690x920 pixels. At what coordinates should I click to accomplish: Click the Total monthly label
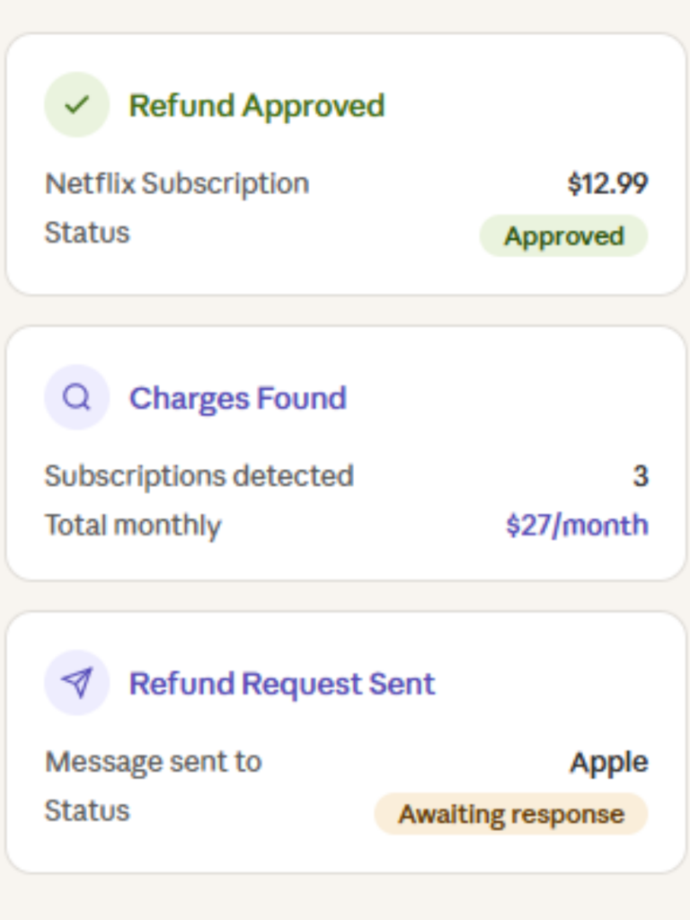[133, 525]
